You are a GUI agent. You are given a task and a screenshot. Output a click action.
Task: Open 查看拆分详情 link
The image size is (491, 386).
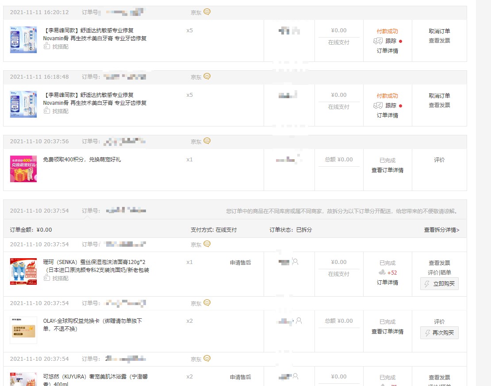(x=441, y=230)
